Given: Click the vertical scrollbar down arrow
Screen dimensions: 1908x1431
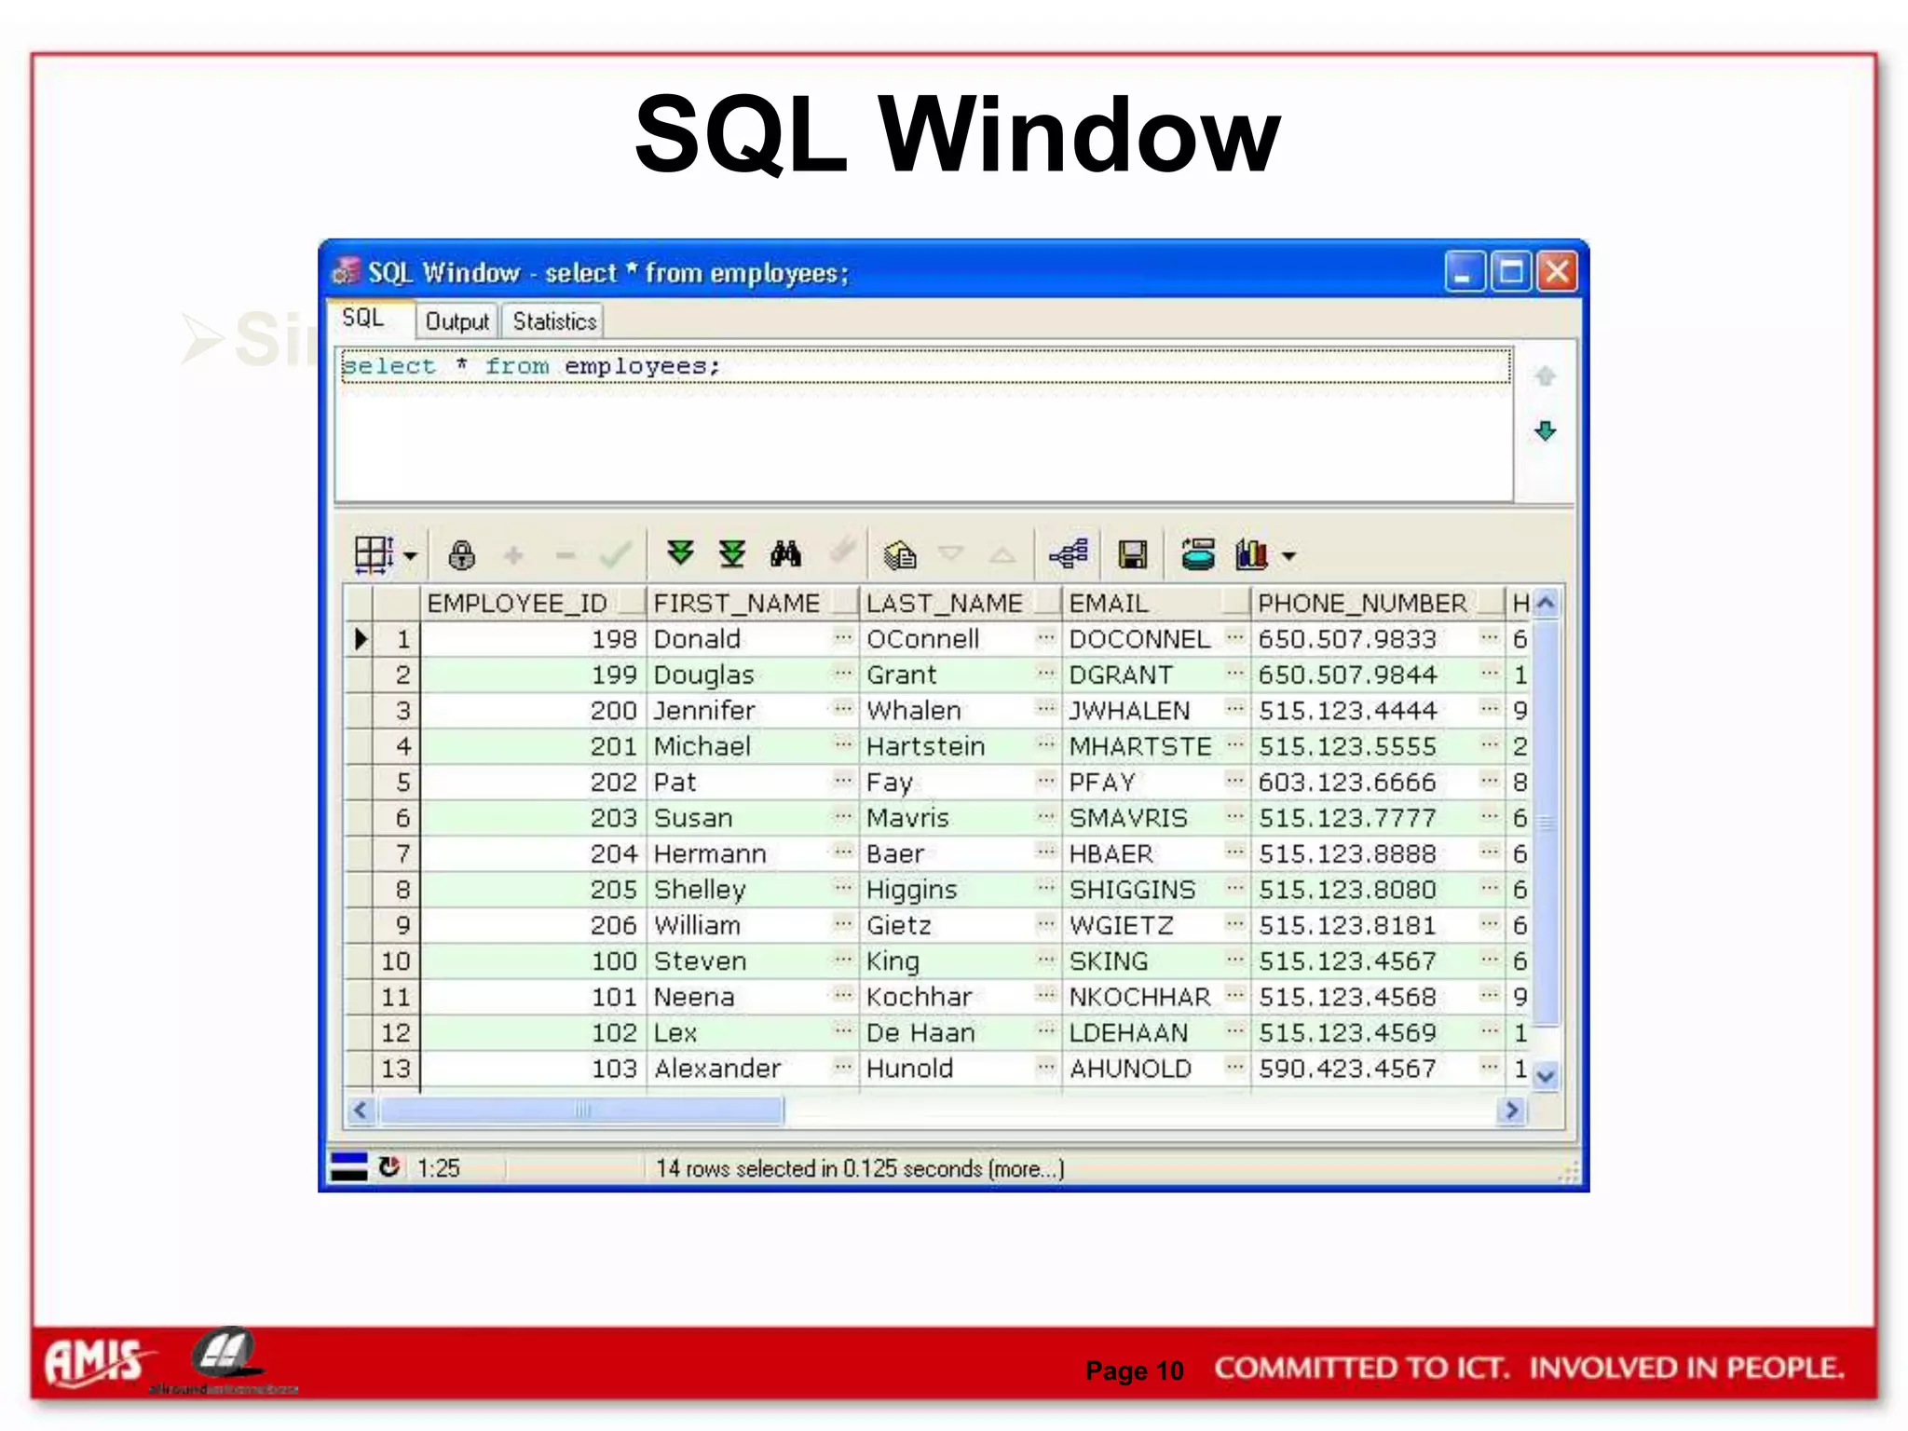Looking at the screenshot, I should [x=1546, y=1076].
